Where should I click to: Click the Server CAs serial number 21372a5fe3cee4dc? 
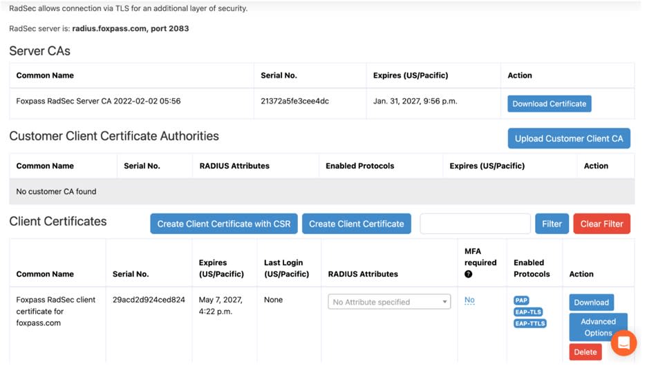(x=294, y=101)
